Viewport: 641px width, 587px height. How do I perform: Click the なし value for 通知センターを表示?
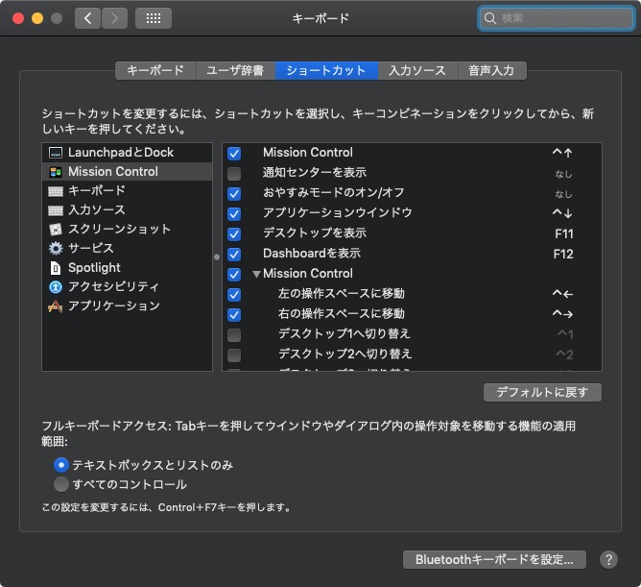coord(563,174)
